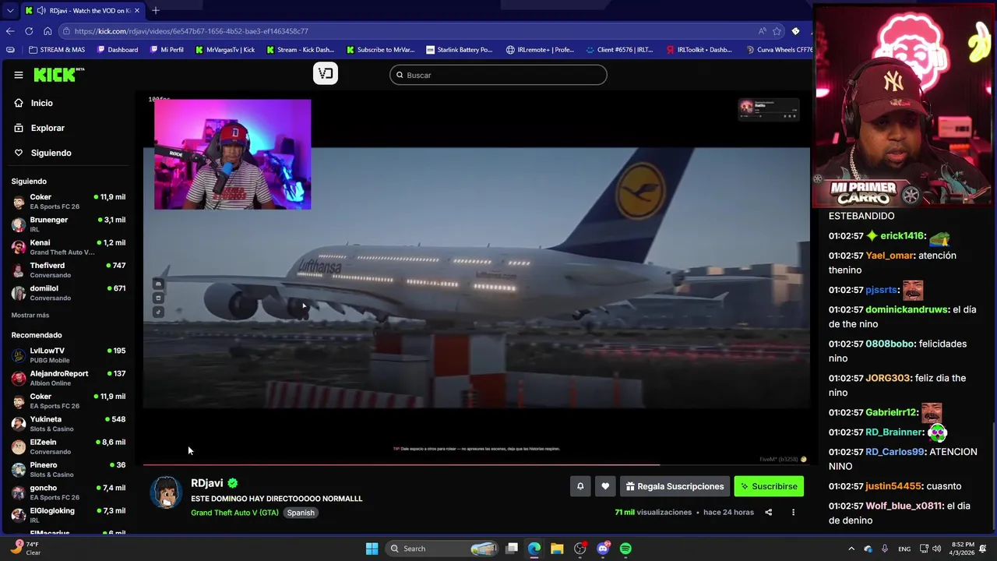Image resolution: width=997 pixels, height=561 pixels.
Task: Click the microphone tray icon
Action: point(885,549)
